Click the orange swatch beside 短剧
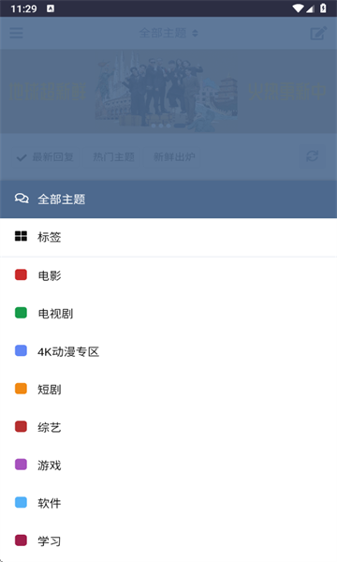The width and height of the screenshot is (337, 562). (x=21, y=389)
